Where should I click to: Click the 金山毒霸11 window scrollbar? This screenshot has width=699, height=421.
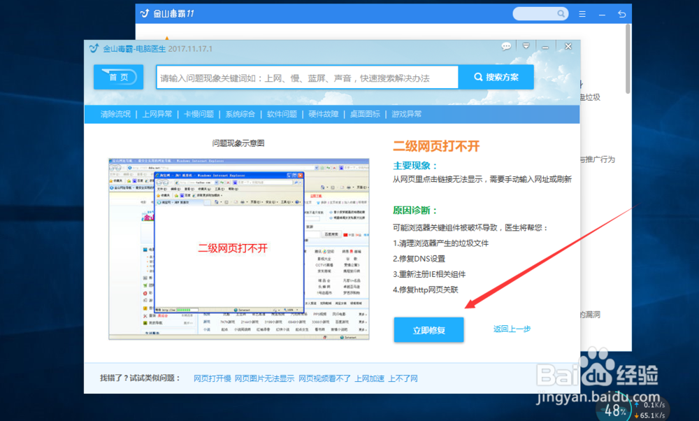click(628, 59)
